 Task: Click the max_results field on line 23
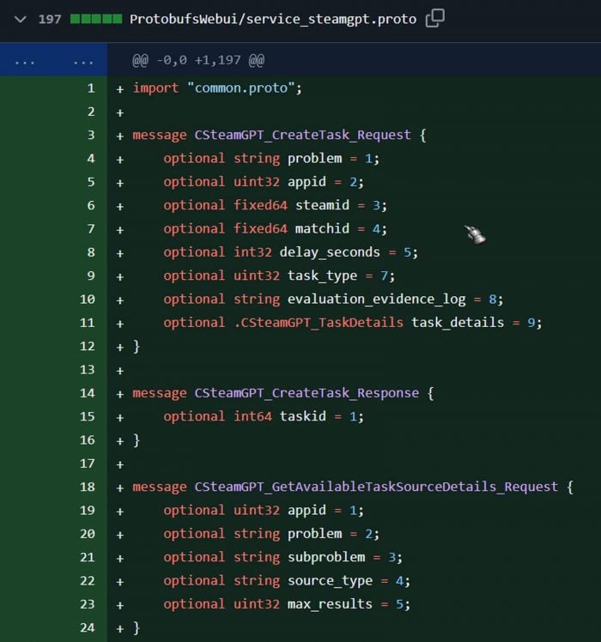[330, 604]
